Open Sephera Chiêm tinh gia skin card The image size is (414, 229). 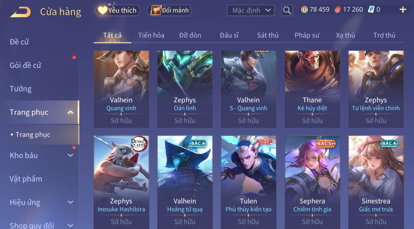tap(312, 182)
